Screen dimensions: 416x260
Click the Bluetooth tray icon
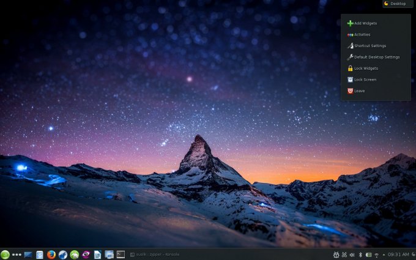(360, 255)
